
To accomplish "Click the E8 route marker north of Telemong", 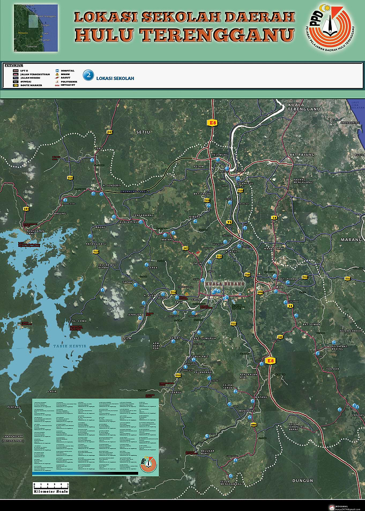I will [x=212, y=123].
